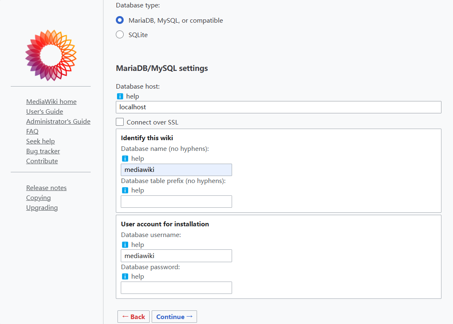Click the MediaWiki sunflower logo
453x324 pixels.
50,55
